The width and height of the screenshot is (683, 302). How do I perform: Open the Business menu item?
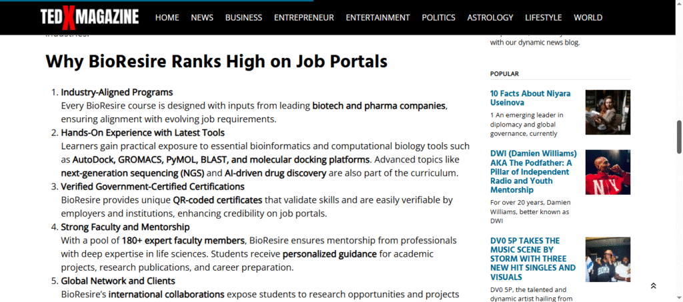point(243,17)
